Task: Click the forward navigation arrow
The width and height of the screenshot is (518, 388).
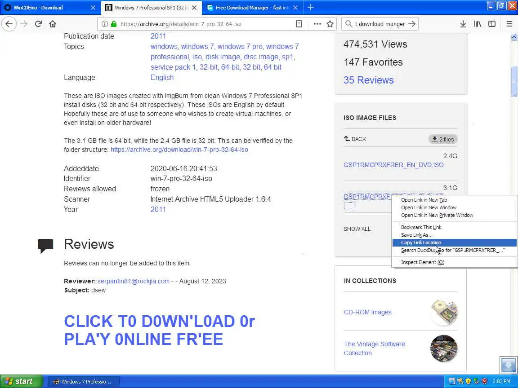Action: pos(24,24)
